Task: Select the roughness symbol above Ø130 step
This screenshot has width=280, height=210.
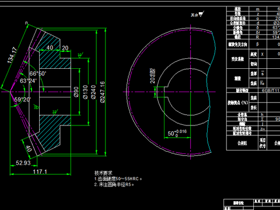Action: tap(80, 55)
